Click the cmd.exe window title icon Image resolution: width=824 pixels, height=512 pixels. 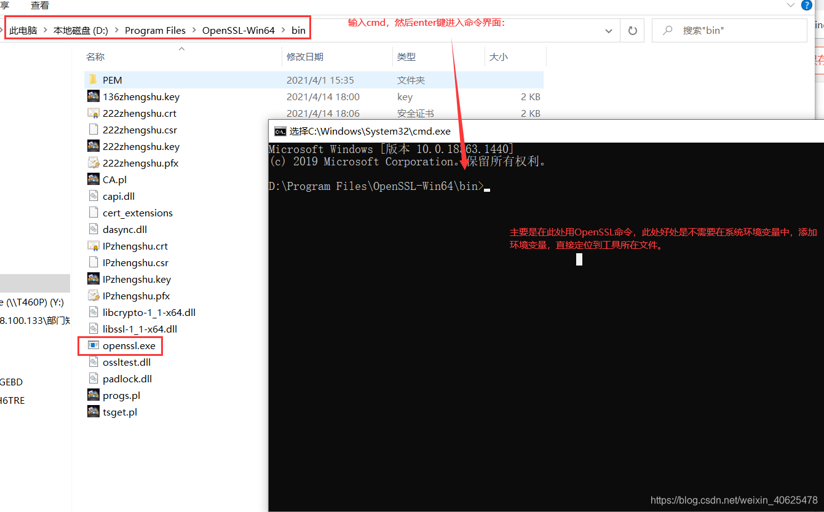click(280, 131)
